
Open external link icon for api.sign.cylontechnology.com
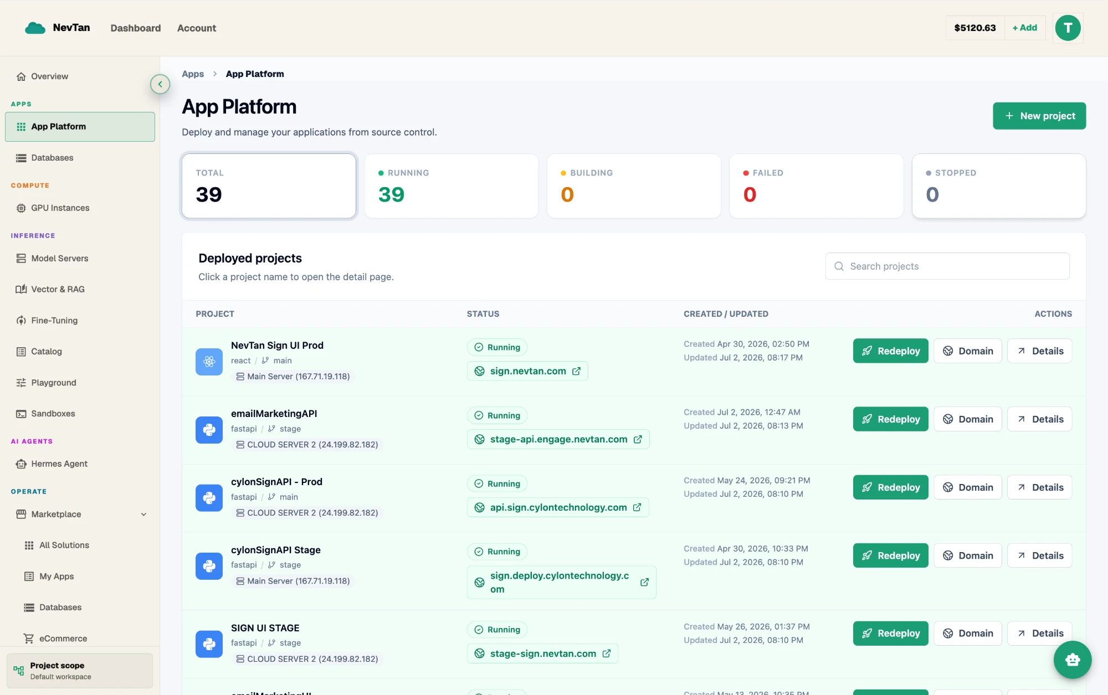(637, 507)
